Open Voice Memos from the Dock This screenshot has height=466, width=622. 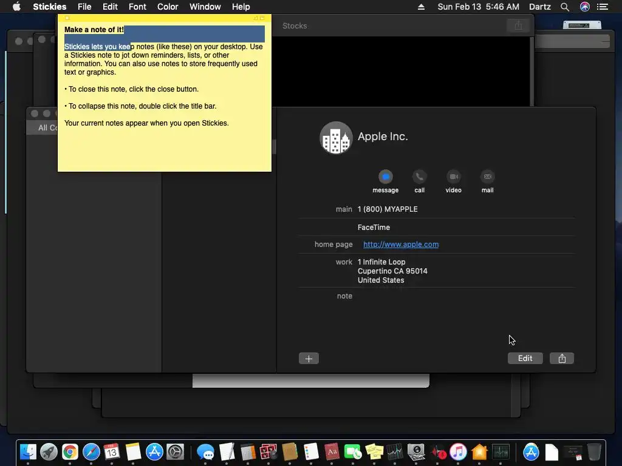click(437, 451)
